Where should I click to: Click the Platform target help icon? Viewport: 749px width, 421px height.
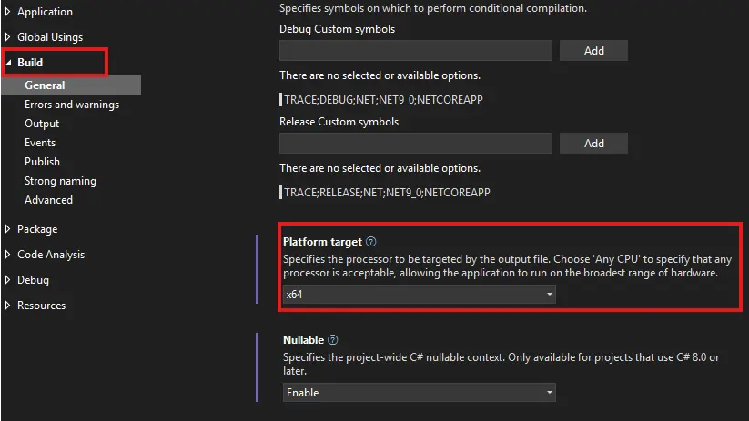tap(371, 242)
